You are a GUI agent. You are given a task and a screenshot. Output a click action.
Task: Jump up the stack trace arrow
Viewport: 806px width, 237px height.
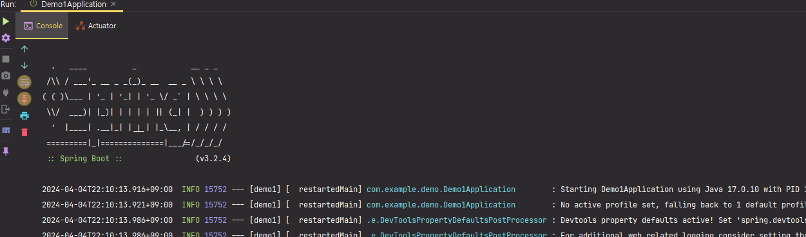tap(24, 49)
